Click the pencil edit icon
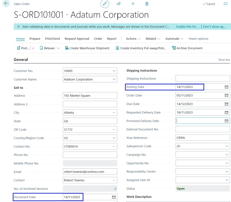The height and width of the screenshot is (202, 231). tap(105, 4)
